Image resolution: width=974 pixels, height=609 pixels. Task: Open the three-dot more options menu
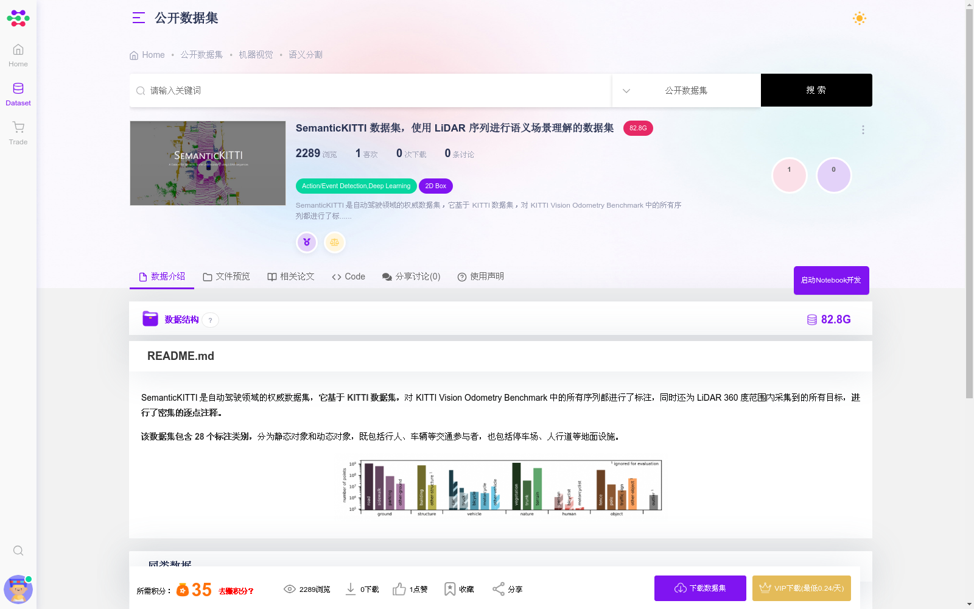(863, 130)
